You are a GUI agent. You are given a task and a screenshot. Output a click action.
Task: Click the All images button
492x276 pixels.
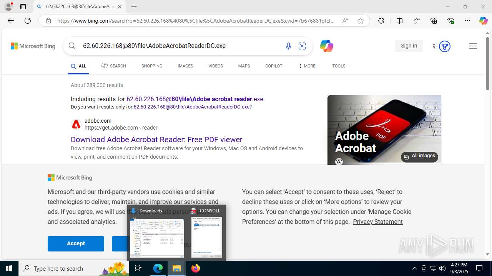(419, 156)
